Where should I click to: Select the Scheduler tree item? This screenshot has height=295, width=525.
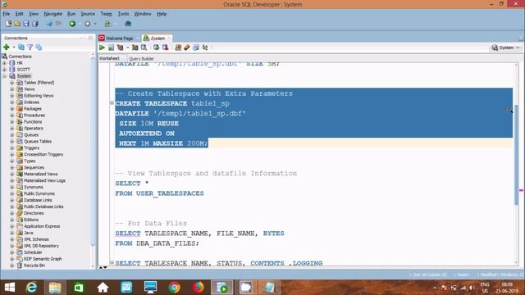coord(33,252)
